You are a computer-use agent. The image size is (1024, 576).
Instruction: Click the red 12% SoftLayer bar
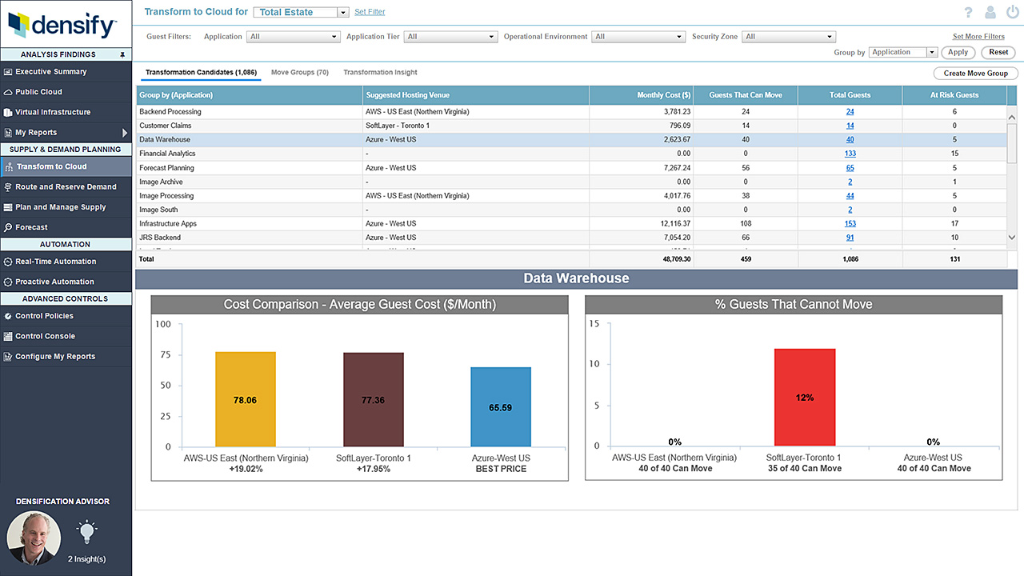coord(805,398)
